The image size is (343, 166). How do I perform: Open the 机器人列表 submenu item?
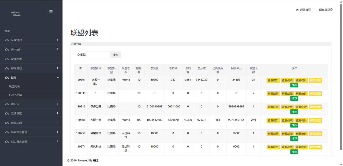coord(16,95)
